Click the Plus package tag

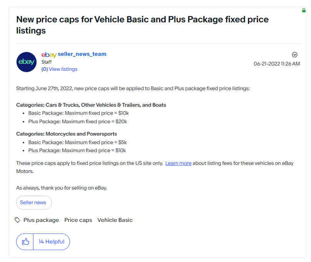click(41, 220)
